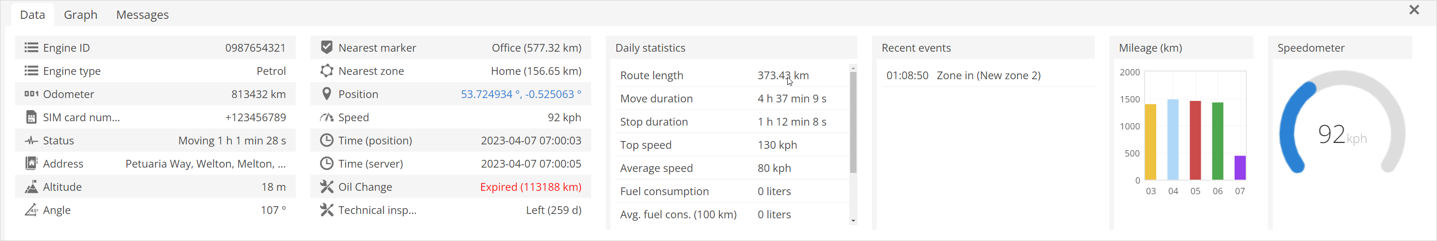Click the Nearest zone icon
Screen dimensions: 1437x241
[x=327, y=71]
